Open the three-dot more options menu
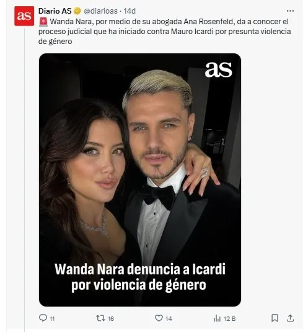Viewport: 303px width, 332px height. click(x=290, y=11)
